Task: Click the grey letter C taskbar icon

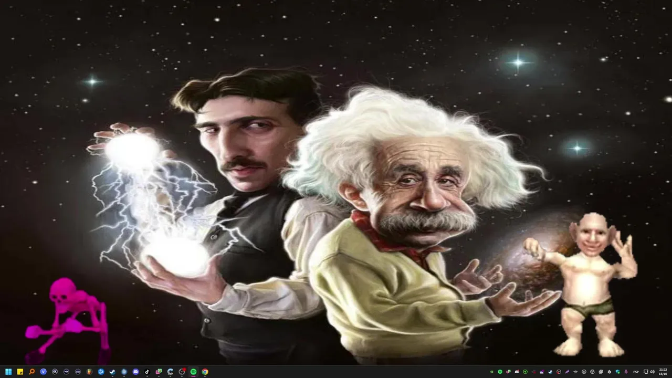Action: (170, 372)
